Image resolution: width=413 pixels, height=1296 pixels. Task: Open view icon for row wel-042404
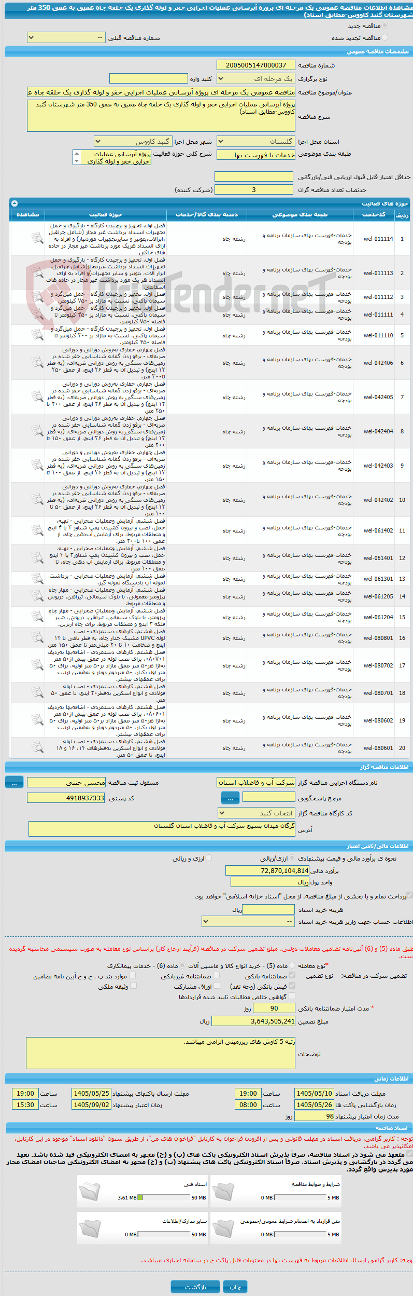tap(37, 431)
